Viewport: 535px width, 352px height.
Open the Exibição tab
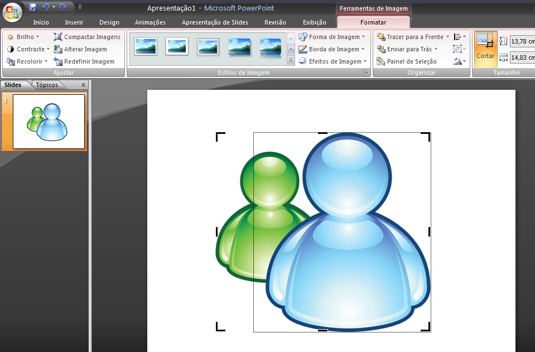(x=315, y=22)
